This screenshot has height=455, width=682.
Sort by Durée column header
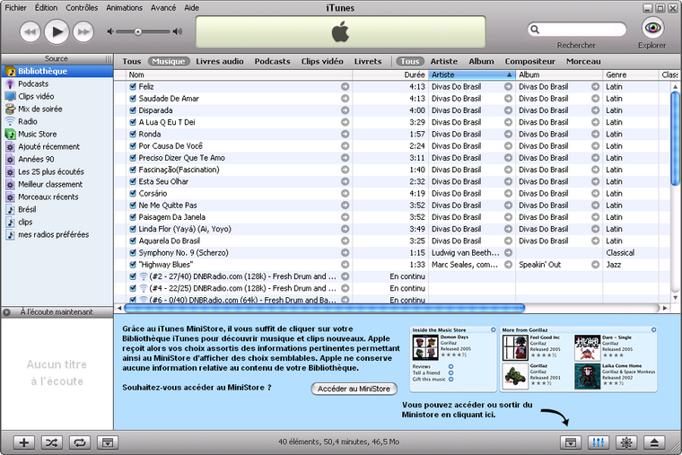pyautogui.click(x=390, y=74)
